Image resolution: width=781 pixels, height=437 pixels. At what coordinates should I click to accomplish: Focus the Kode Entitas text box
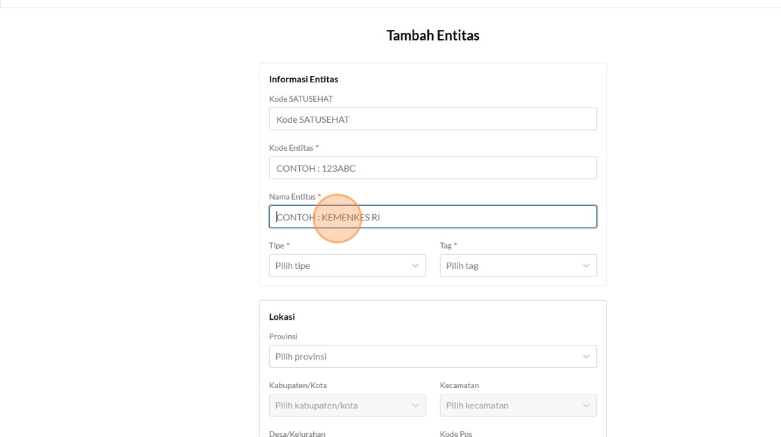pyautogui.click(x=432, y=168)
